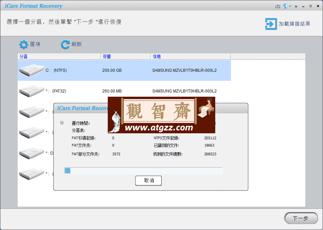This screenshot has height=230, width=323.
Task: Open the download/update icon in title bar
Action: pyautogui.click(x=278, y=6)
